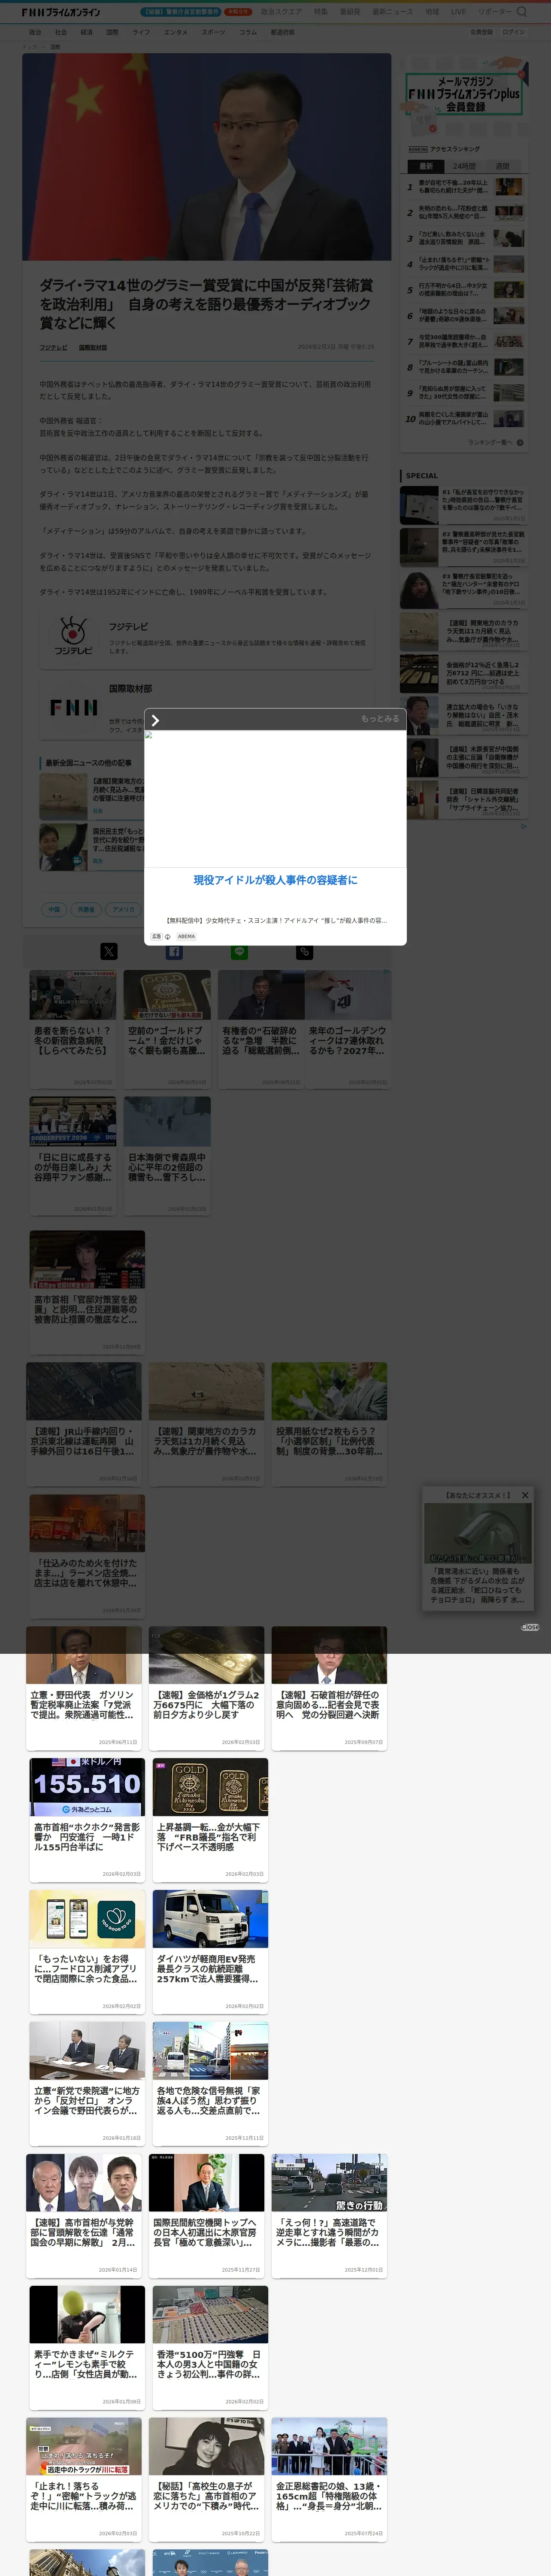Click the arrow icon on the ad popup
This screenshot has height=2576, width=551.
click(155, 720)
